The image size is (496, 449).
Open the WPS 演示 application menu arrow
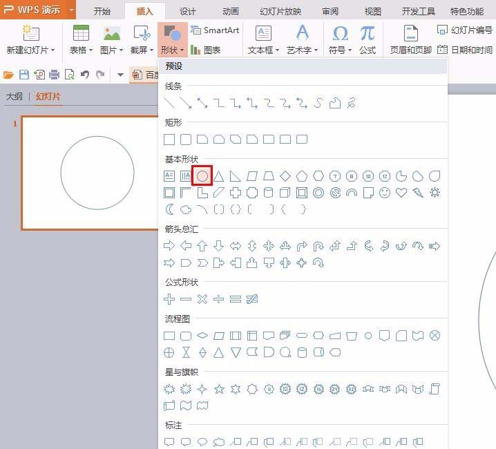[71, 10]
